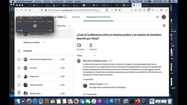The height and width of the screenshot is (105, 187).
Task: Check the Todos los alumnos checkbox
Action: tap(19, 34)
